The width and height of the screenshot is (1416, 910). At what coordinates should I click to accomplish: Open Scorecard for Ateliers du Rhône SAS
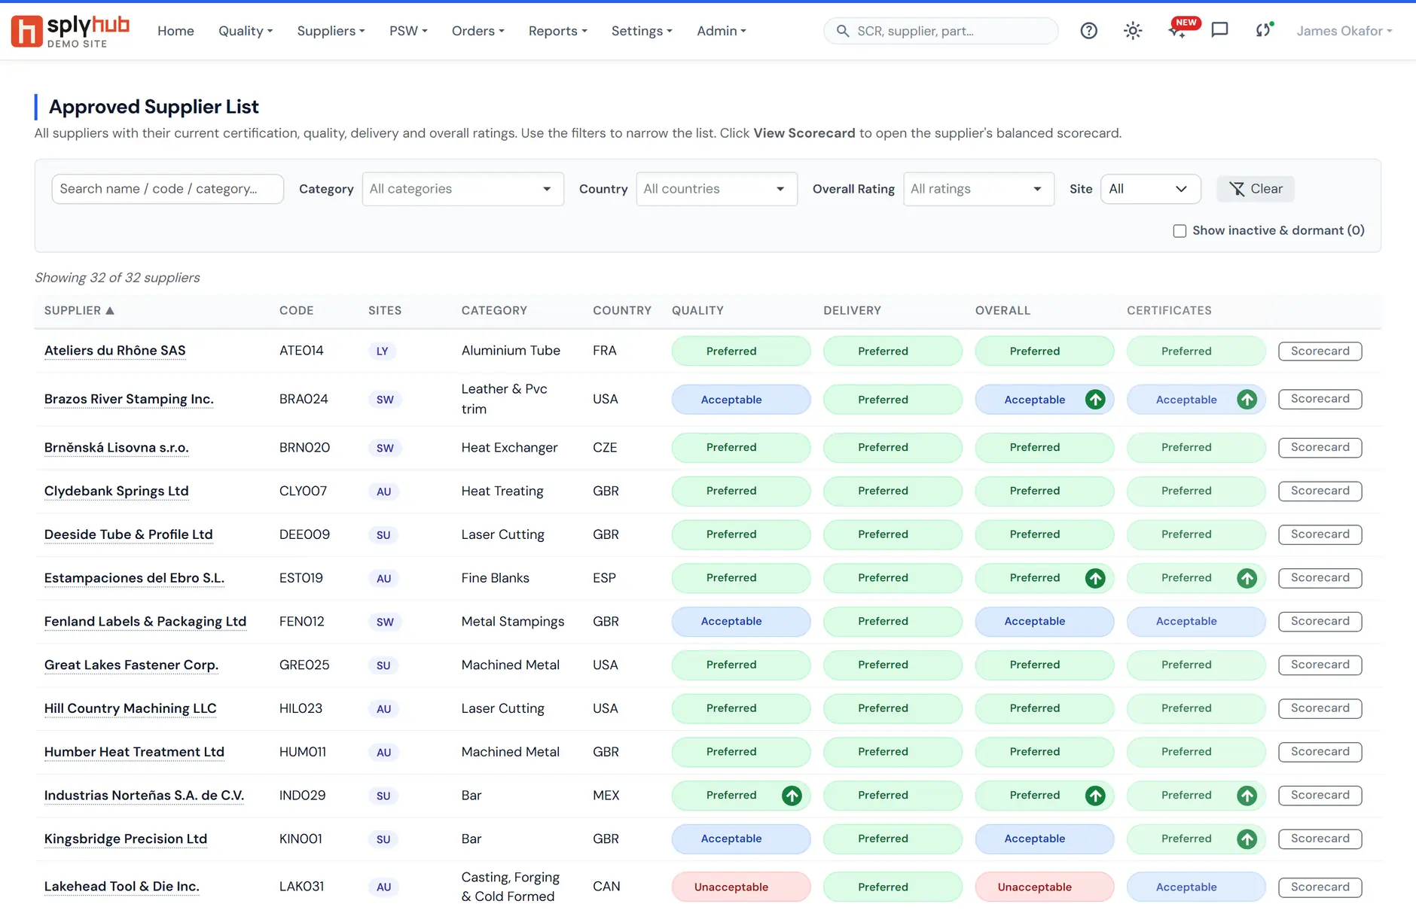(1320, 352)
